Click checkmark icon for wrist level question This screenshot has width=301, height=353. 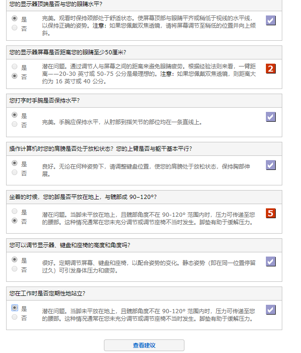click(271, 117)
